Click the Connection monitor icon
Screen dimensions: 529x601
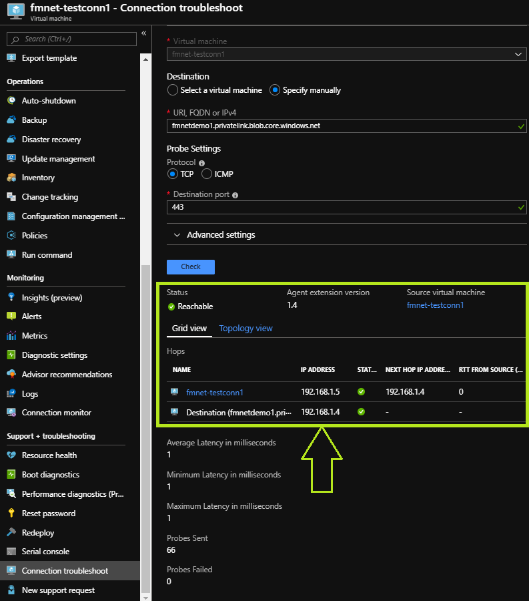coord(11,413)
